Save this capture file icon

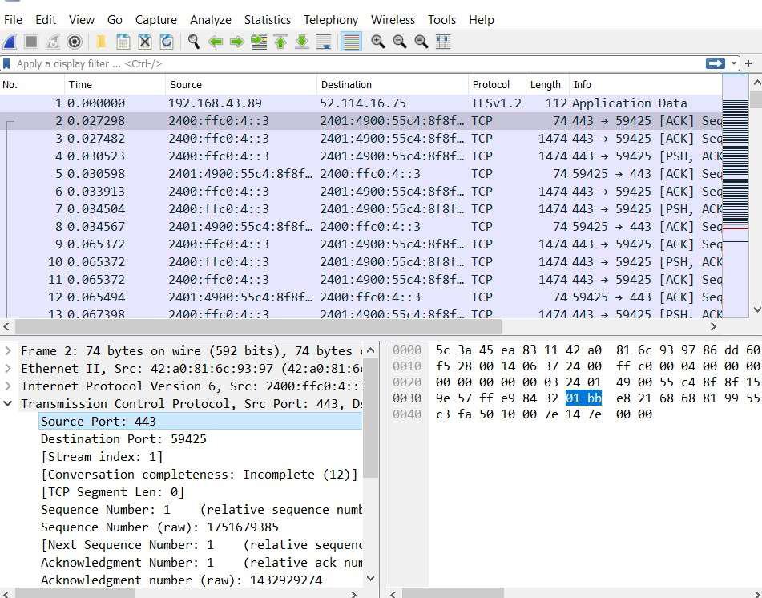pos(123,42)
